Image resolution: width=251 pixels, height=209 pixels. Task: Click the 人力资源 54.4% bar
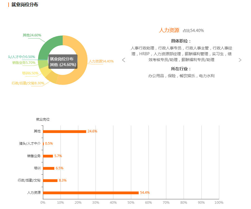pos(91,193)
